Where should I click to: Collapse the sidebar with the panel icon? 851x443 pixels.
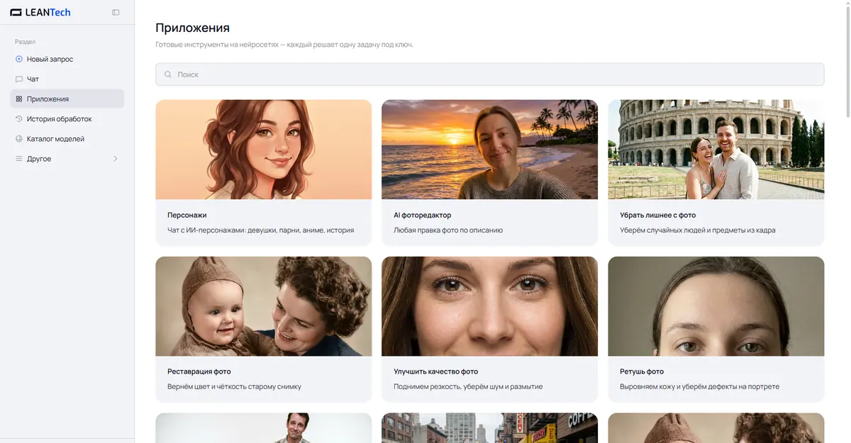[116, 12]
